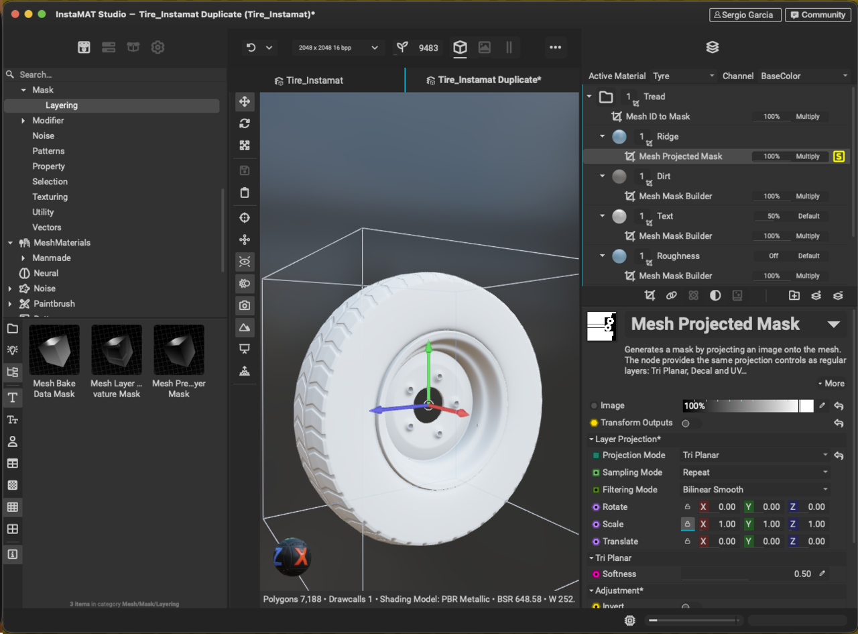The height and width of the screenshot is (634, 858).
Task: Switch to the Tire_Instamat tab
Action: click(x=308, y=81)
